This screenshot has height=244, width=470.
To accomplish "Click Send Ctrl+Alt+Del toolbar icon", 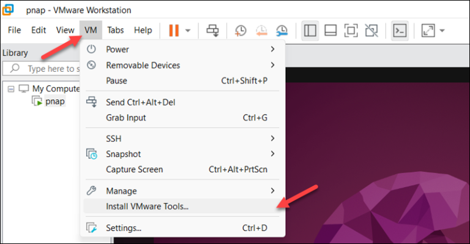I will pyautogui.click(x=213, y=30).
